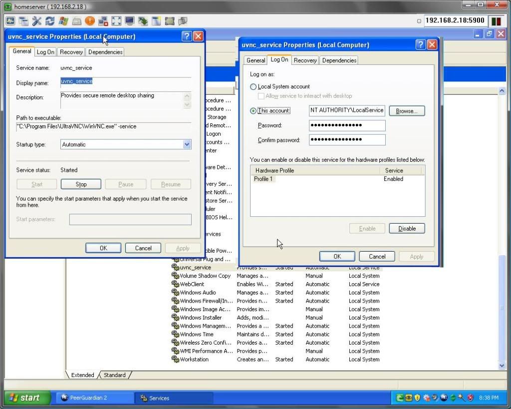
Task: Open the Startup type dropdown
Action: (187, 144)
